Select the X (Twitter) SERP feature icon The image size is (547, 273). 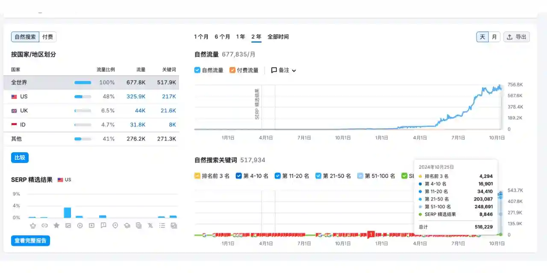coord(150,225)
